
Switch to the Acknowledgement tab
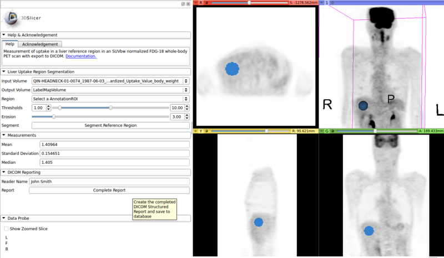pyautogui.click(x=40, y=44)
